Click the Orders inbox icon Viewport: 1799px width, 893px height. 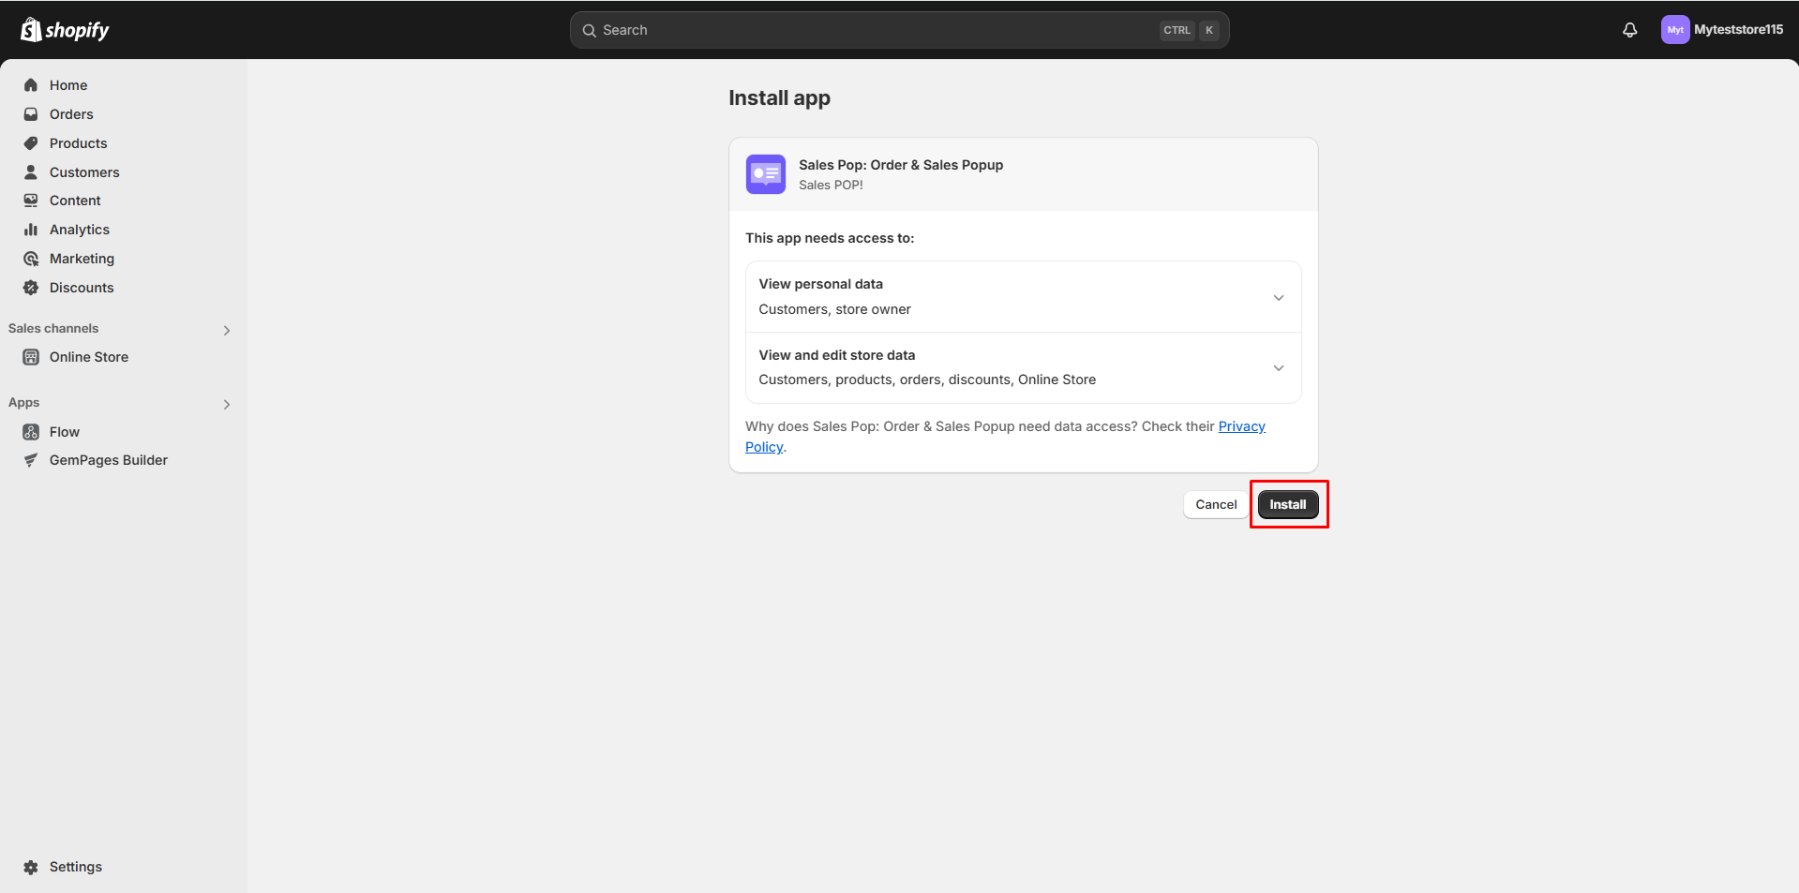(x=31, y=114)
